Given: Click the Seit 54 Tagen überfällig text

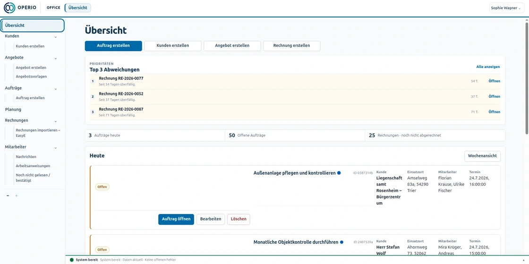Looking at the screenshot, I should coord(117,84).
